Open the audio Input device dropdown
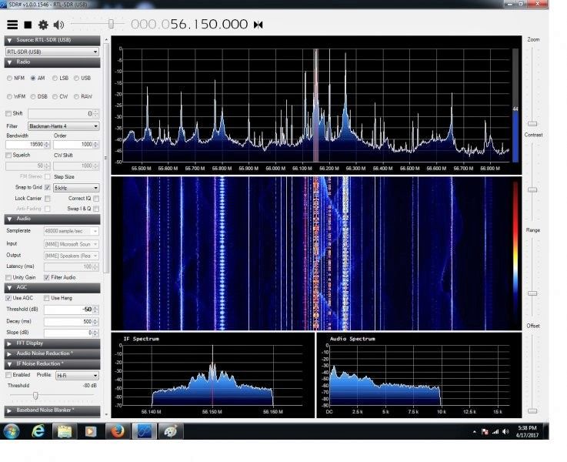This screenshot has width=567, height=462. 72,244
